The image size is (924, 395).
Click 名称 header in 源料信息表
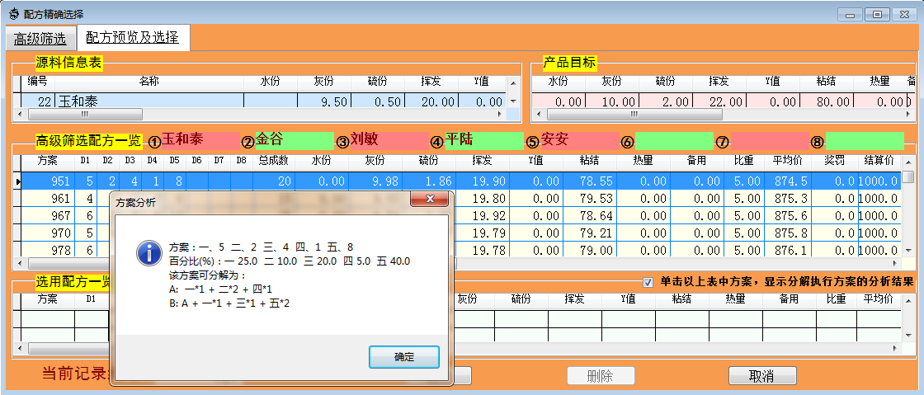tap(149, 82)
